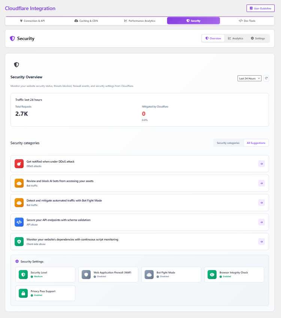Select the Overview sub-tab in Security
Image resolution: width=281 pixels, height=318 pixels.
tap(213, 38)
